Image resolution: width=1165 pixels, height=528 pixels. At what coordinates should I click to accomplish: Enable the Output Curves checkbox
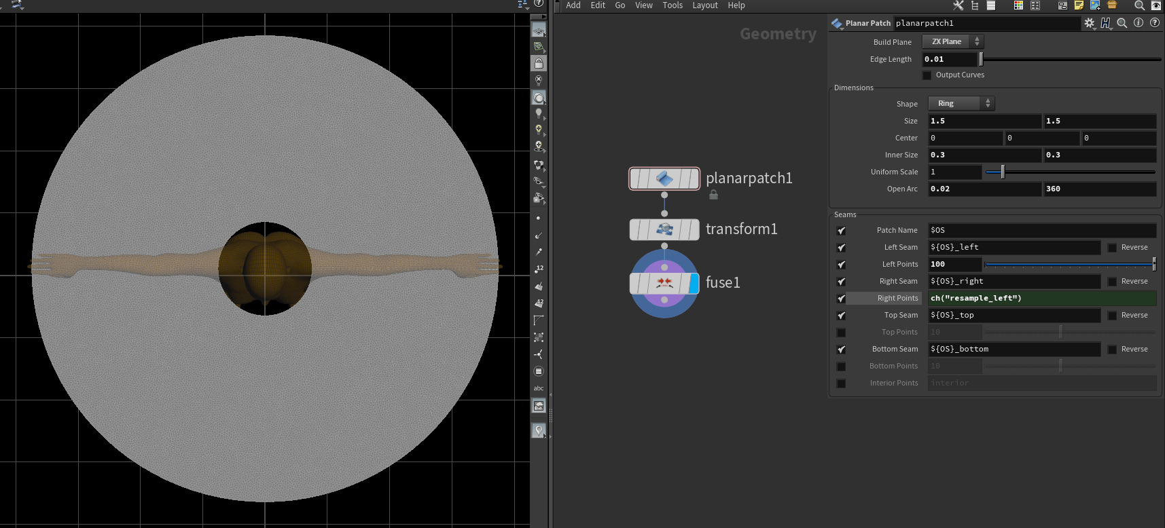[x=927, y=75]
